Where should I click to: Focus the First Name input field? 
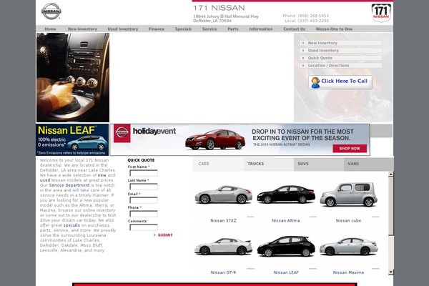coord(144,173)
